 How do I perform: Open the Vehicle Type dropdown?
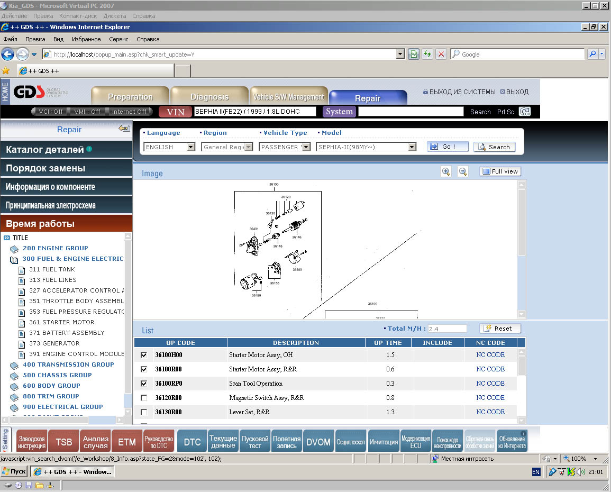pyautogui.click(x=306, y=147)
